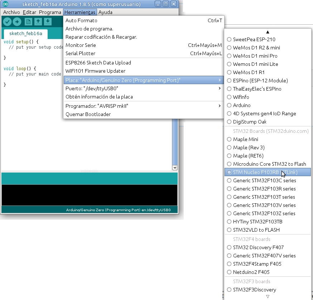Select WeMos D1 R2 & mini board

click(x=268, y=48)
